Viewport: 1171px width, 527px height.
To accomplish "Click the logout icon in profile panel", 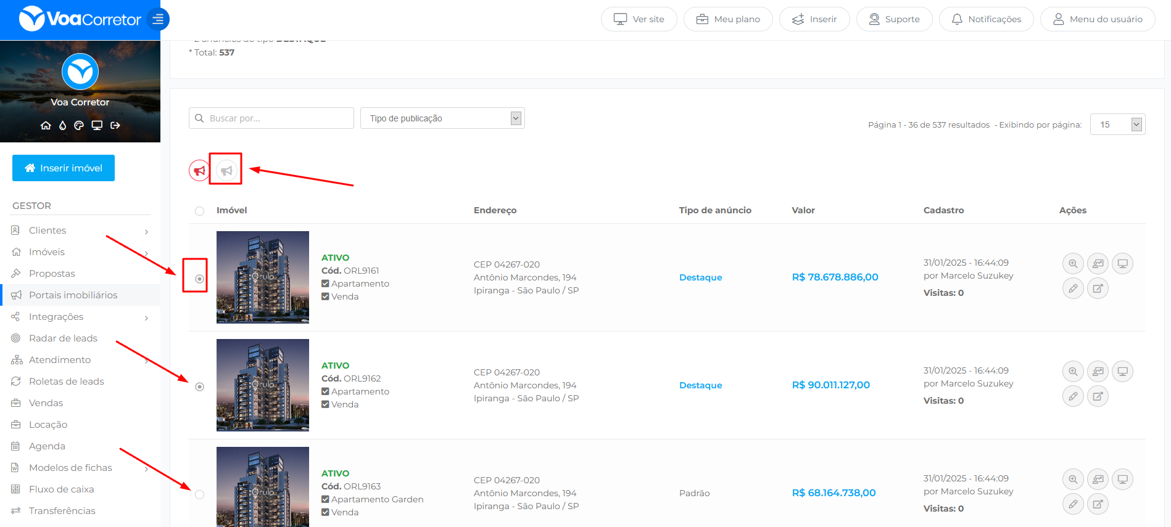I will pos(115,125).
